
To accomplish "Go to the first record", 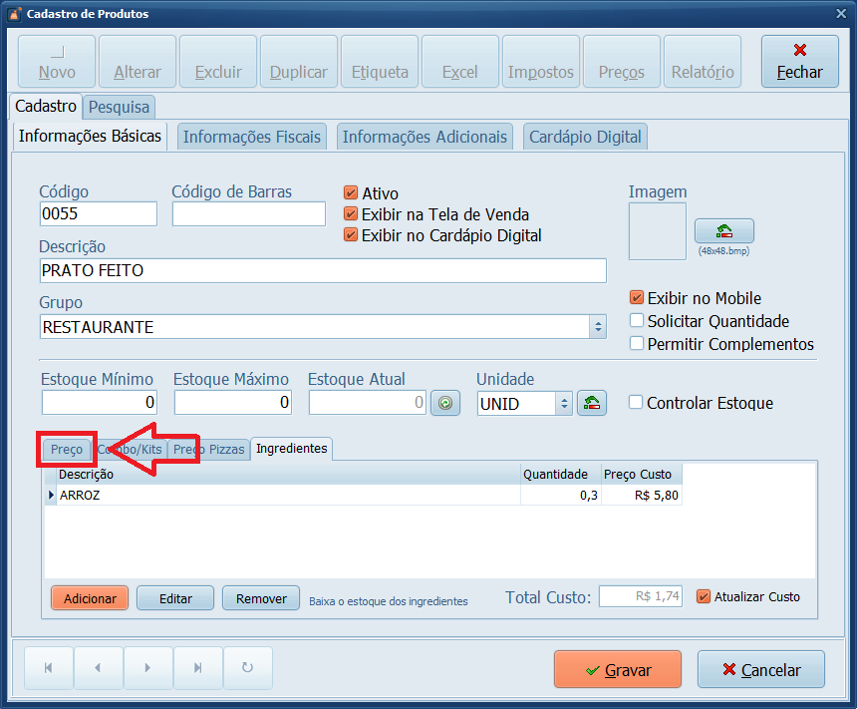I will 49,668.
